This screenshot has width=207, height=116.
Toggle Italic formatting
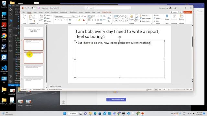(59, 20)
